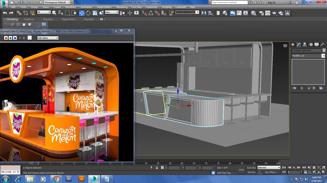Click the Pin Stack icon
Screen dimensions: 327x183
(x=294, y=88)
